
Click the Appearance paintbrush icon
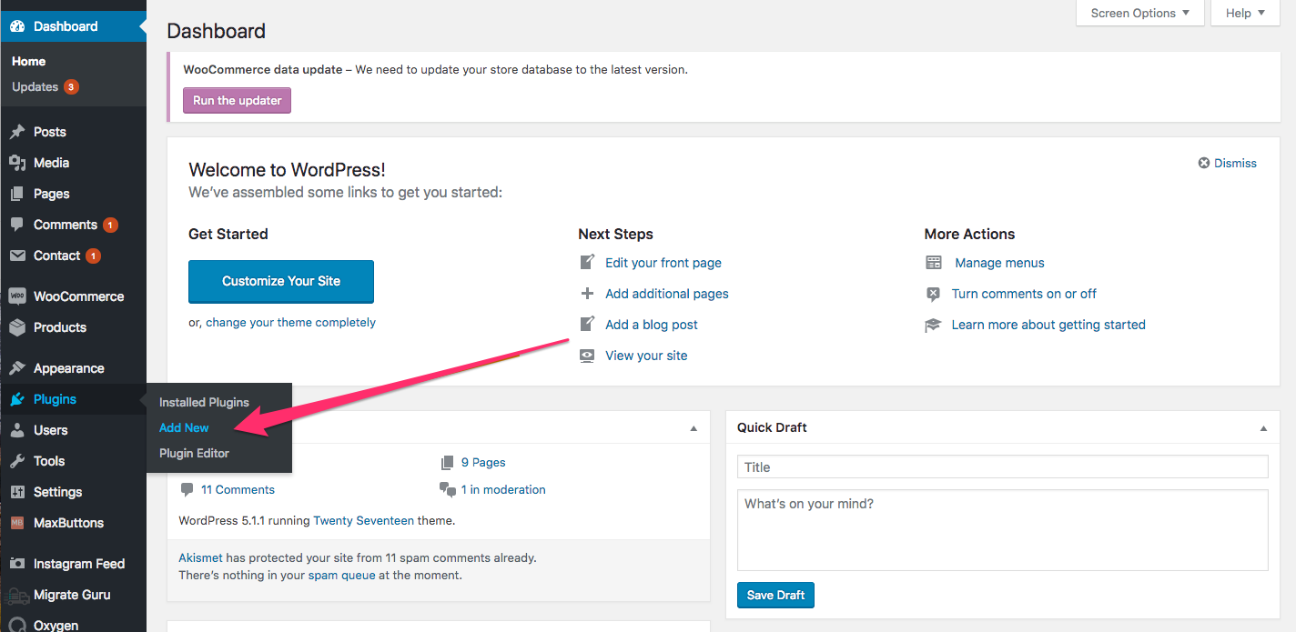click(x=17, y=368)
